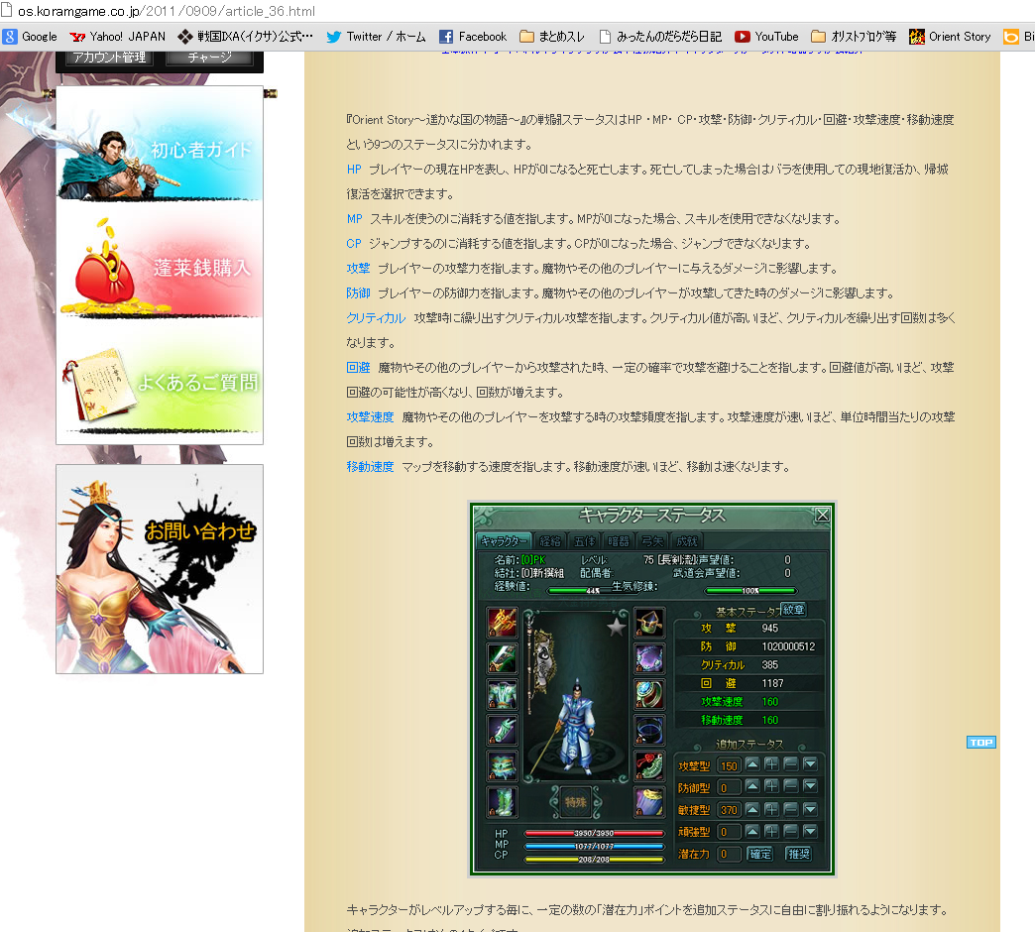
Task: Select the belt equipment slot
Action: 503,765
